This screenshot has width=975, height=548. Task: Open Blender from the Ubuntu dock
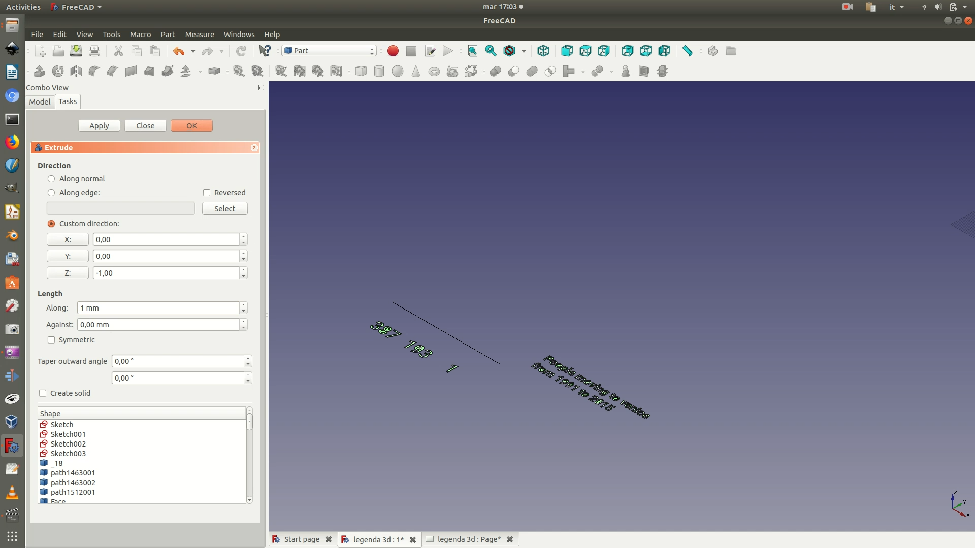click(12, 235)
